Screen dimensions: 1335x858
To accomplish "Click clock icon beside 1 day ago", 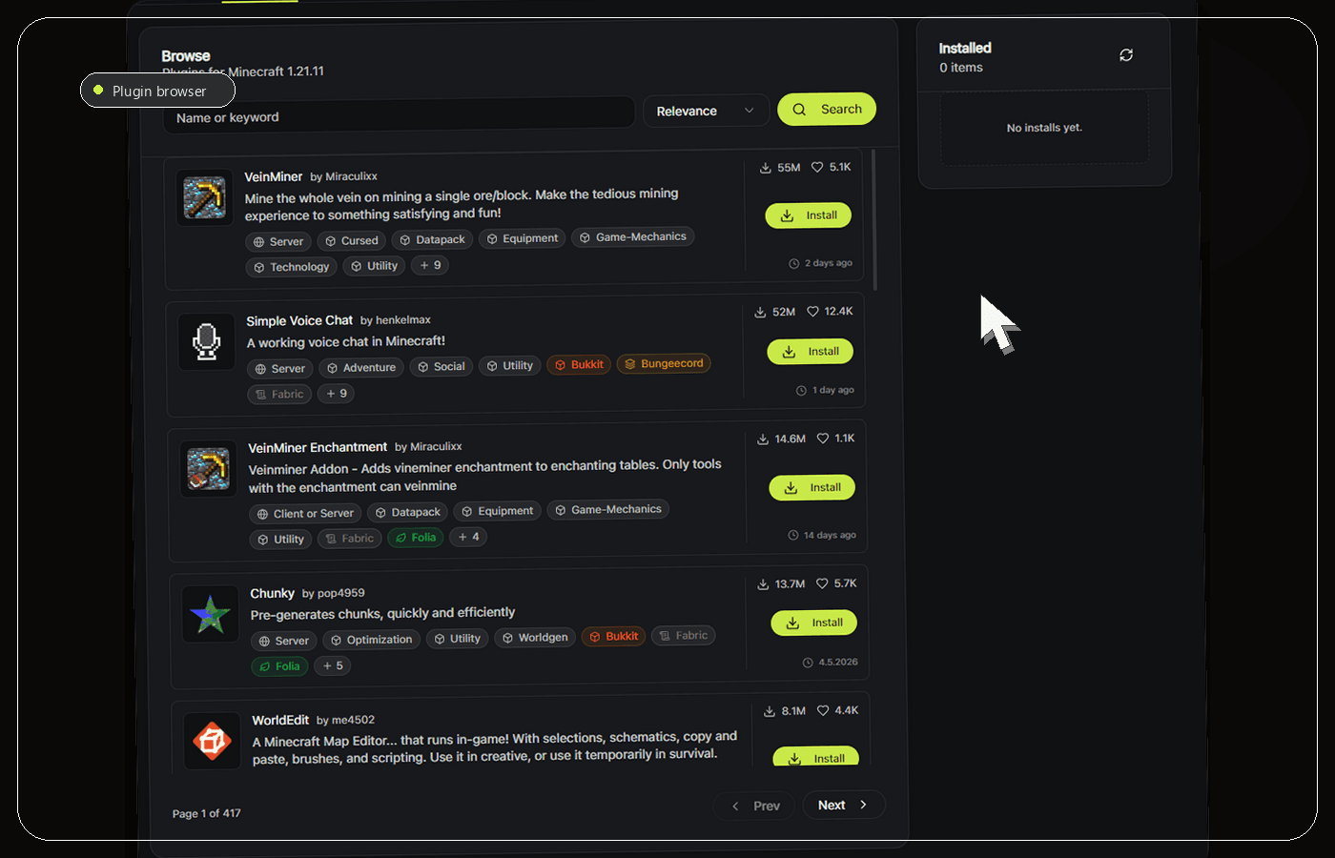I will (x=801, y=391).
